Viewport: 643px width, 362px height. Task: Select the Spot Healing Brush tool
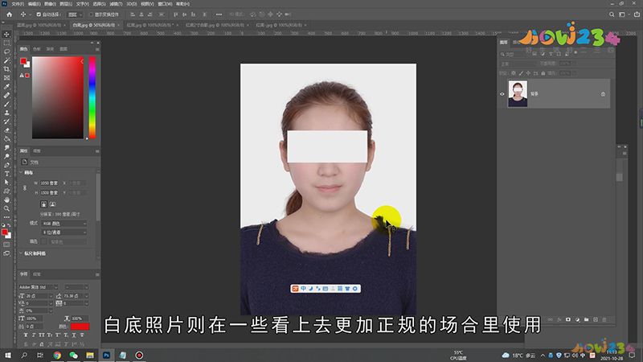6,95
